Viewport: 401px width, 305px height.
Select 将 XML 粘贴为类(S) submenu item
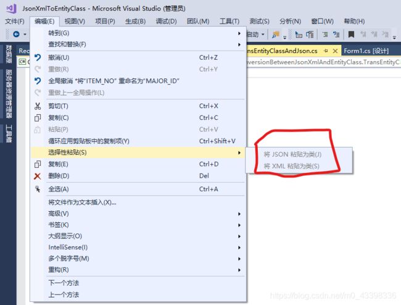[299, 166]
